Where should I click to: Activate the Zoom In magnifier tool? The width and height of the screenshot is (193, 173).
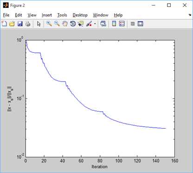click(49, 24)
